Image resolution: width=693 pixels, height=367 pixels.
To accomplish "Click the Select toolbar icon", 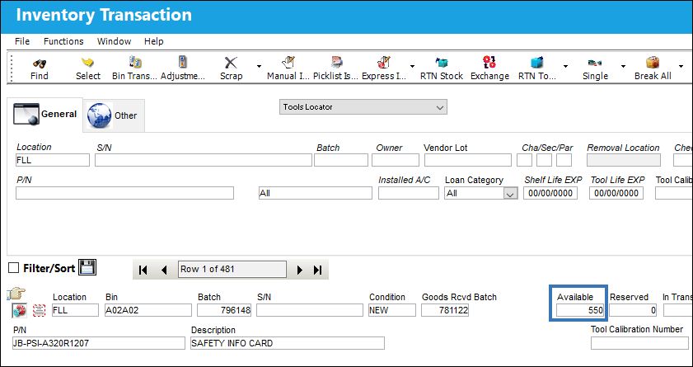I will tap(88, 68).
